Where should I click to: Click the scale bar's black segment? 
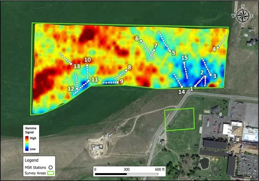(111, 174)
